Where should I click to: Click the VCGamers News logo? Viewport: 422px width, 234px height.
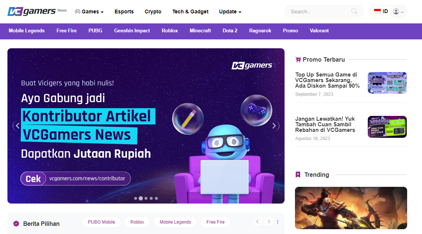click(x=37, y=11)
